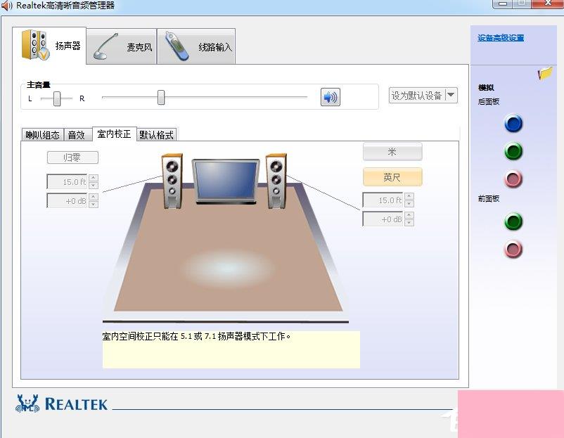This screenshot has width=564, height=438.
Task: Switch to the 线路输入 line-in tab
Action: (196, 46)
